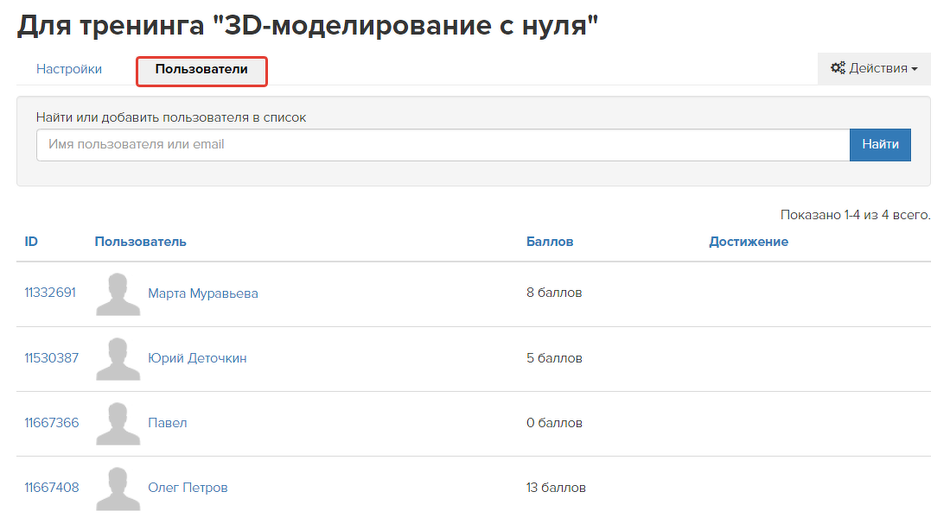This screenshot has height=517, width=950.
Task: Open the Настройки tab
Action: (x=69, y=69)
